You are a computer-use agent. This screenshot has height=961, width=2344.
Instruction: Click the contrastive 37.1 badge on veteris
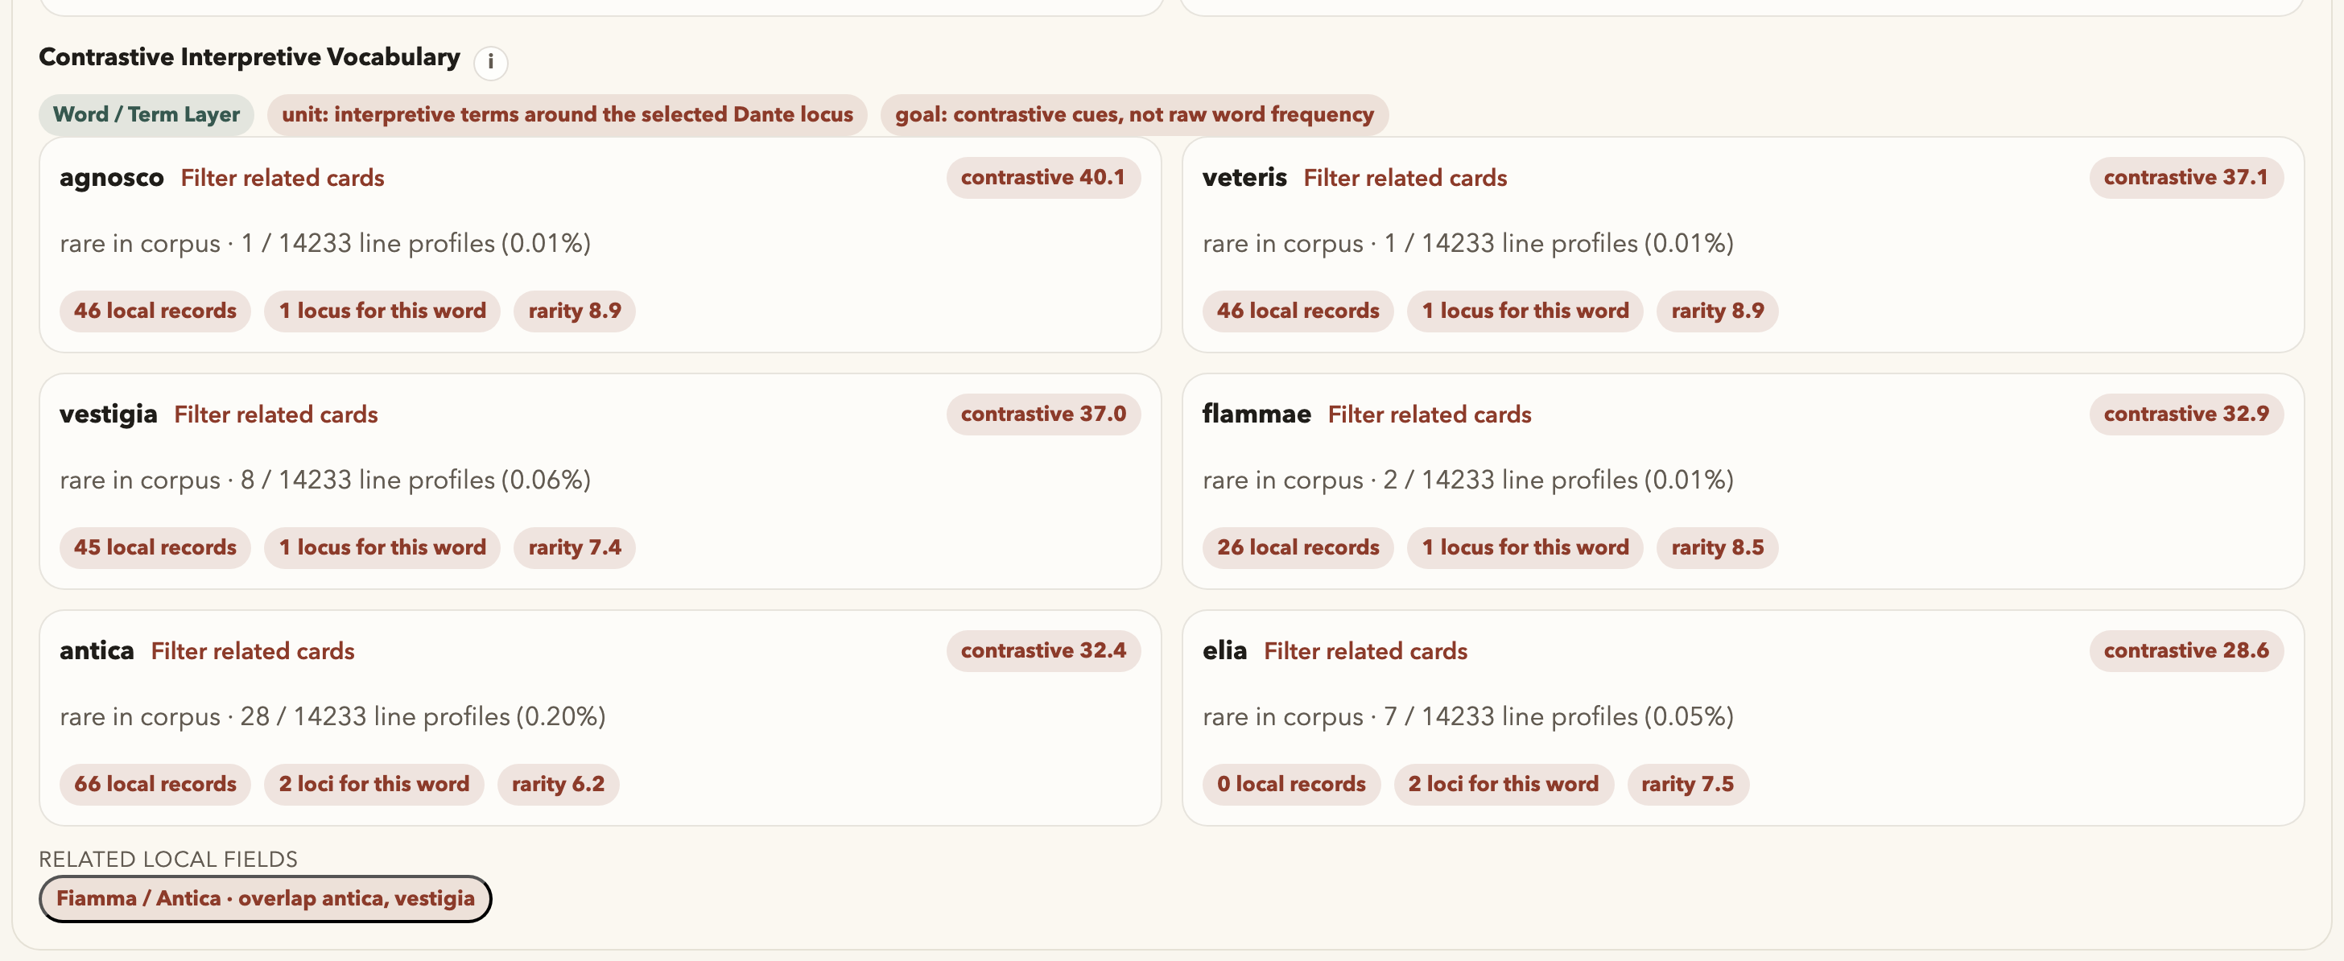click(2185, 177)
